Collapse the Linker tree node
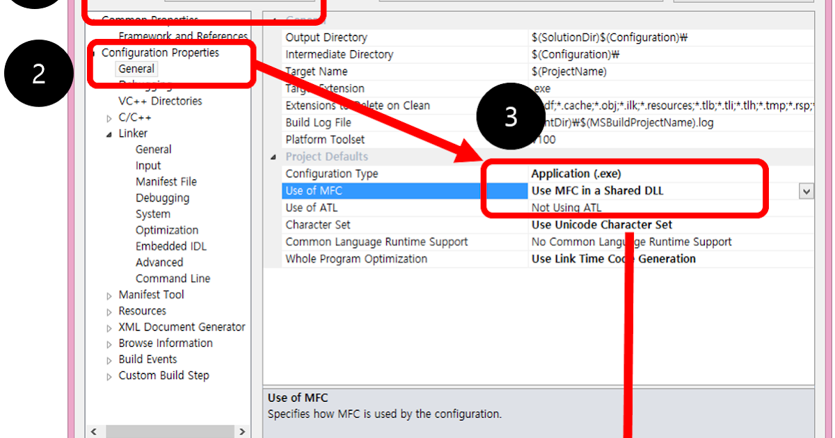835x438 pixels. pos(109,134)
